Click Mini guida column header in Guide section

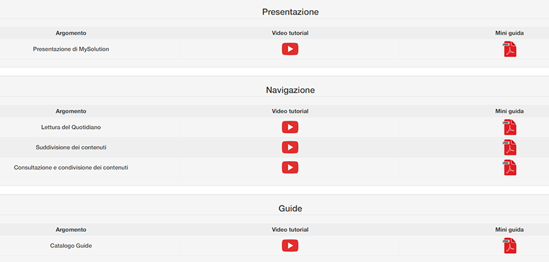pos(509,230)
